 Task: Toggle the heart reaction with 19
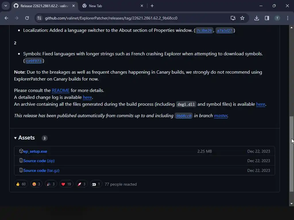[x=66, y=184]
